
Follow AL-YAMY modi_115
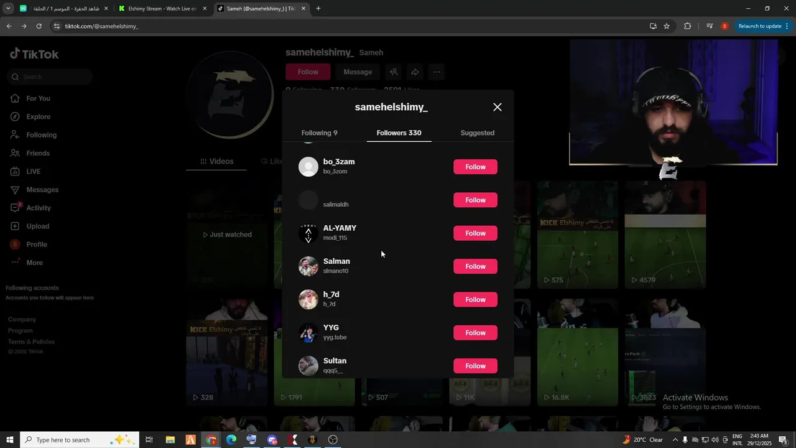[x=475, y=233]
